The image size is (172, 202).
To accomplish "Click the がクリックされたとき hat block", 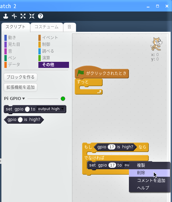I will click(x=102, y=73).
